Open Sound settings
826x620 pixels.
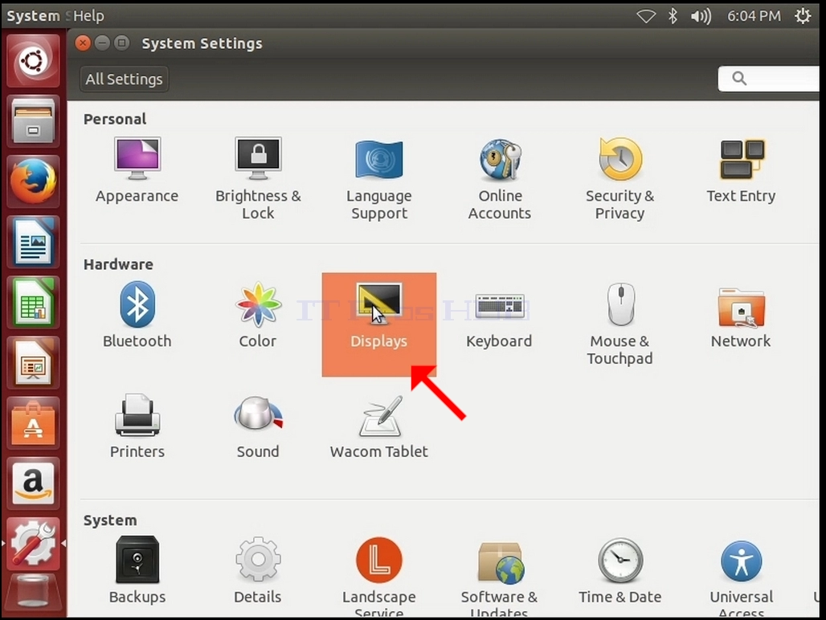[x=258, y=426]
